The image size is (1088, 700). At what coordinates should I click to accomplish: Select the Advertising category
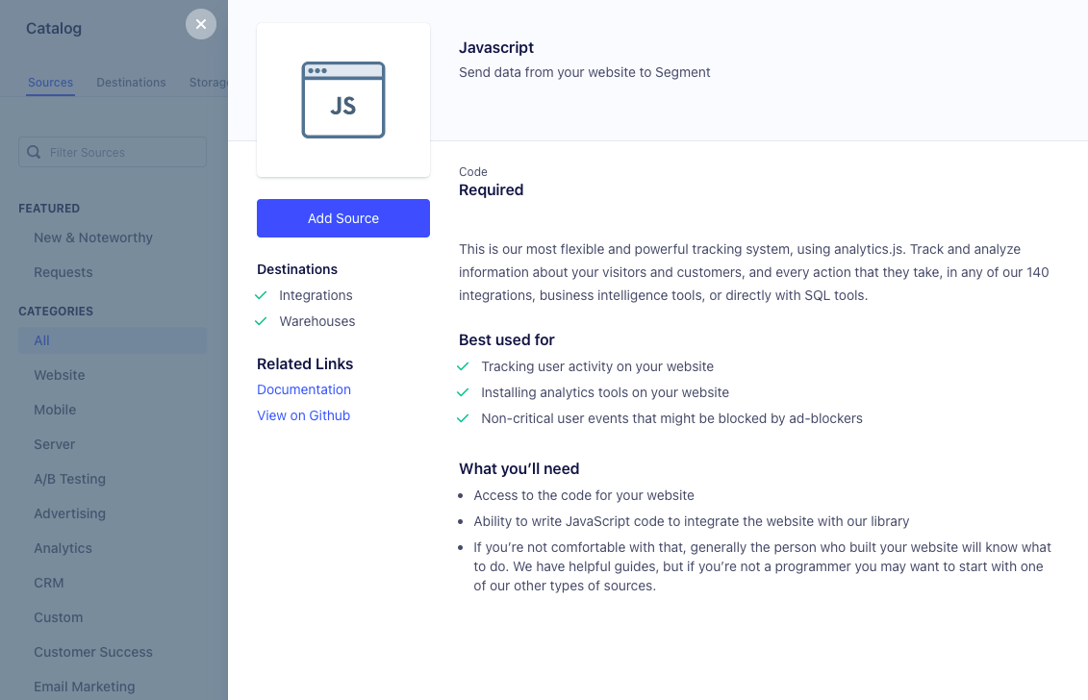point(70,514)
